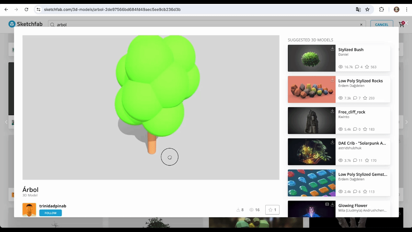The width and height of the screenshot is (412, 232).
Task: Click the search input field
Action: (x=207, y=25)
